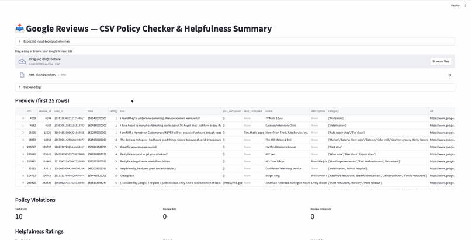Click the 'Preview (first 25 rows)' heading
This screenshot has height=240, width=471.
(x=42, y=100)
